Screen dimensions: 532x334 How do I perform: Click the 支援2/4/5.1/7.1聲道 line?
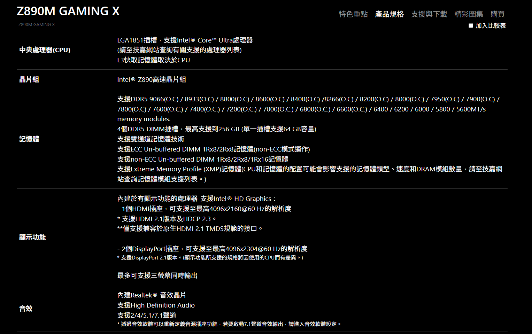pyautogui.click(x=147, y=315)
